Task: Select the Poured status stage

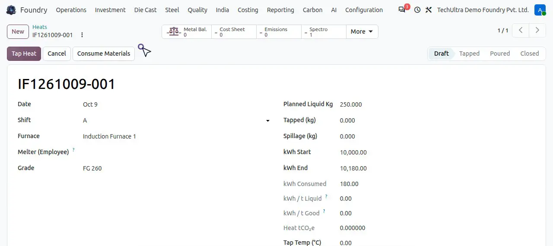Action: pyautogui.click(x=500, y=54)
